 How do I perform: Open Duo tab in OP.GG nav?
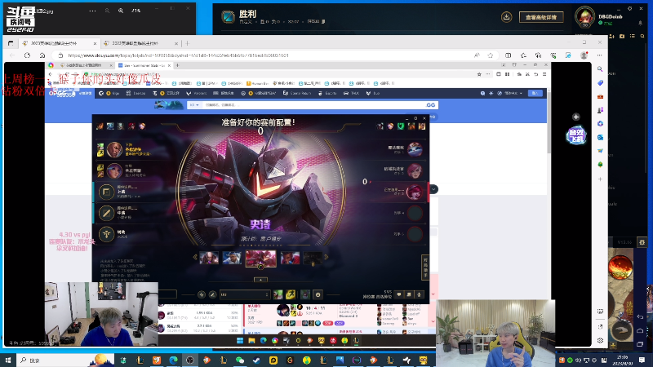point(373,93)
